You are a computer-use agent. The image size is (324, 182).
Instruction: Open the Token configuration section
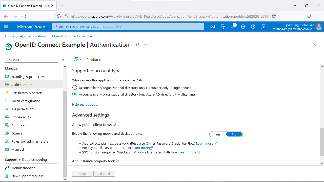26,101
